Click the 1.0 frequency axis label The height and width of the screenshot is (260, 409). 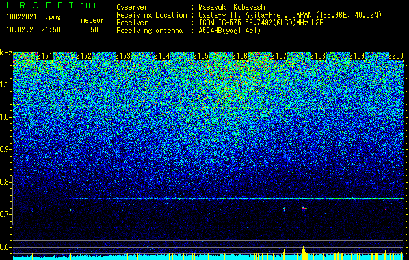point(5,118)
